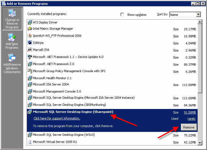Select Marvell CPA entry
This screenshot has width=207, height=150.
112,50
